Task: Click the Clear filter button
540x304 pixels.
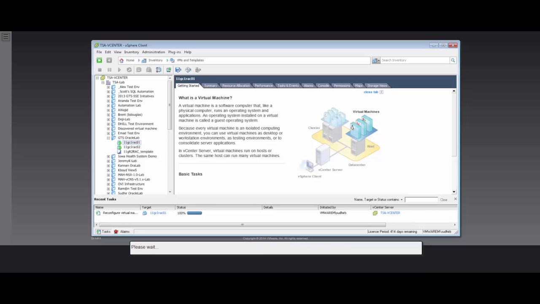Action: click(444, 200)
